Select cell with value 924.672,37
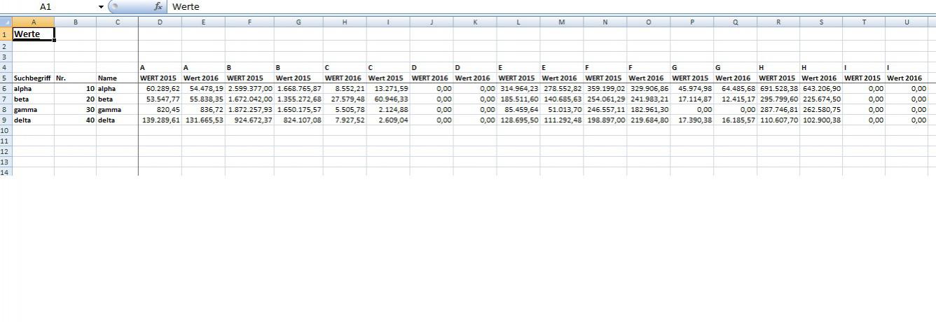This screenshot has height=322, width=936. (x=249, y=120)
